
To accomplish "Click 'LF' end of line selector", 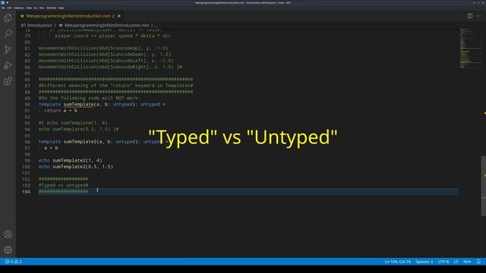I will (x=456, y=262).
